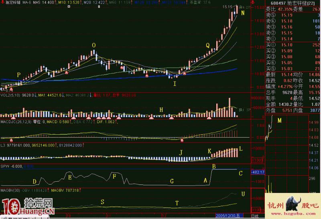The width and height of the screenshot is (321, 219).
Task: Click the double-arrow marker above the chart
Action: [x=99, y=7]
